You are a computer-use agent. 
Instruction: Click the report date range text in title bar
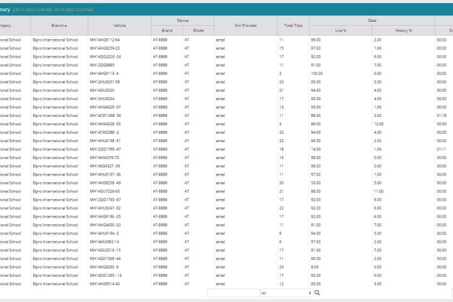[54, 10]
